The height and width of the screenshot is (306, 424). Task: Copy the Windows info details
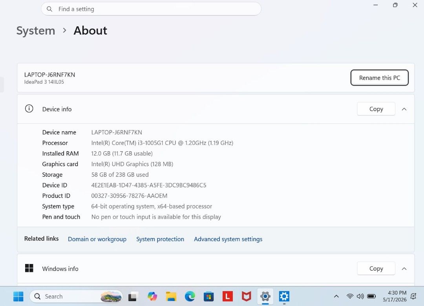pyautogui.click(x=376, y=268)
